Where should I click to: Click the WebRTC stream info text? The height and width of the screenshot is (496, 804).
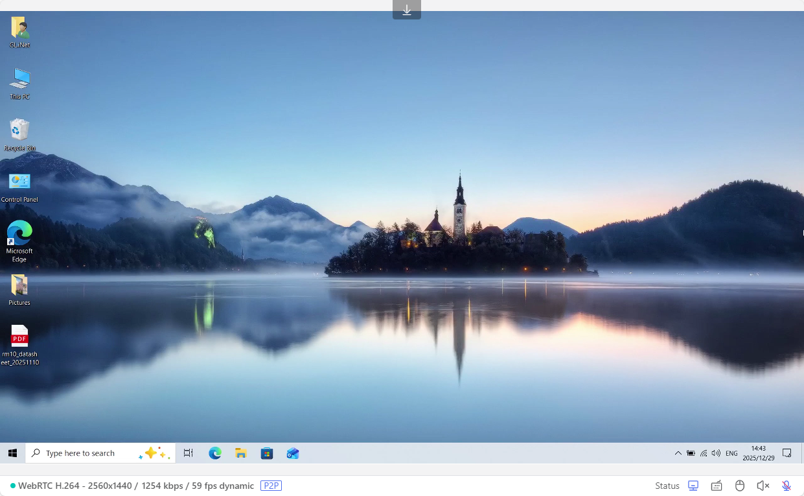(x=136, y=486)
